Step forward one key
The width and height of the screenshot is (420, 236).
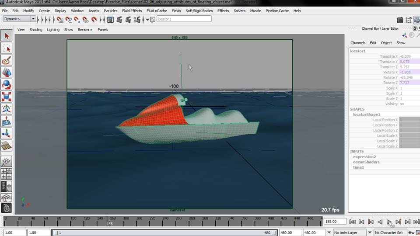pos(398,222)
